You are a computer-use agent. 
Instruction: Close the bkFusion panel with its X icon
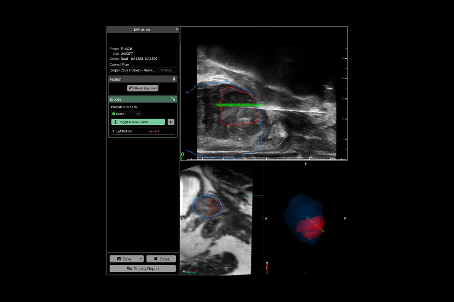177,29
